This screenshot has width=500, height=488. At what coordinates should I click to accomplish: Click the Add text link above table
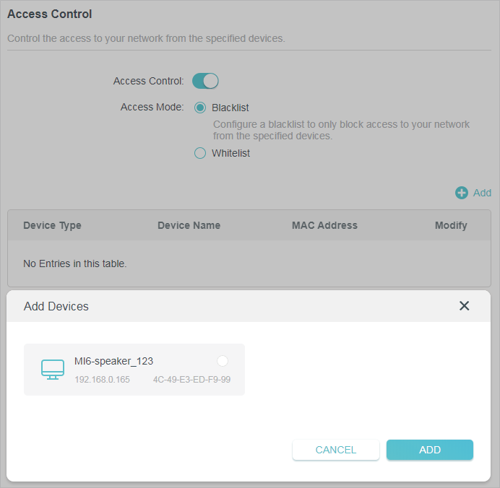pos(482,193)
